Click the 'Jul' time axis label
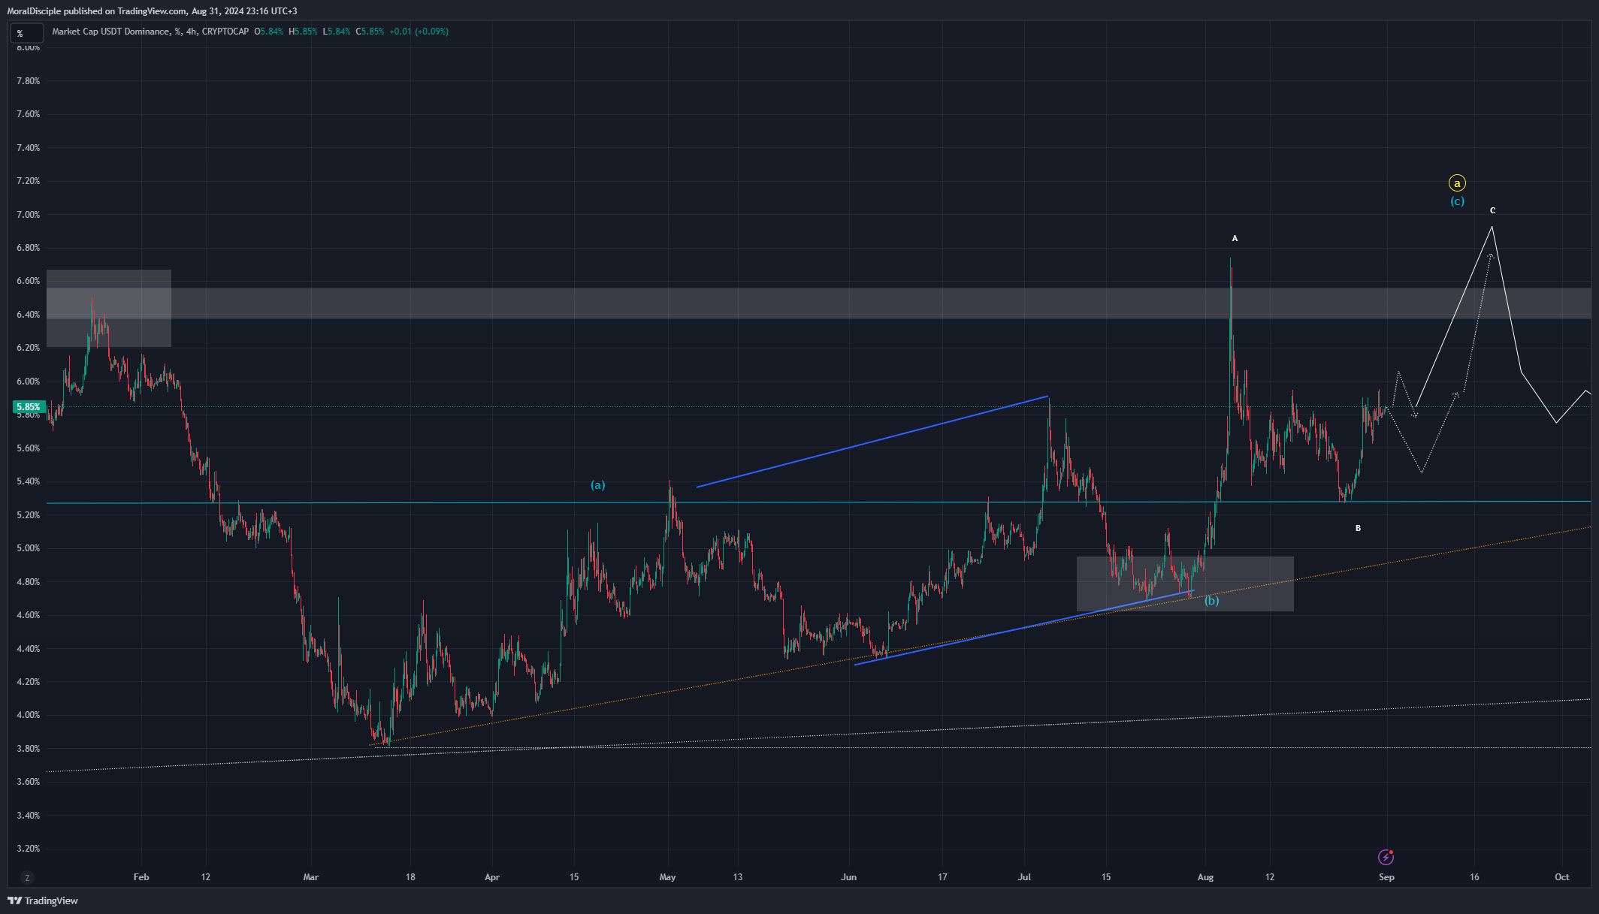The width and height of the screenshot is (1599, 914). (1025, 877)
